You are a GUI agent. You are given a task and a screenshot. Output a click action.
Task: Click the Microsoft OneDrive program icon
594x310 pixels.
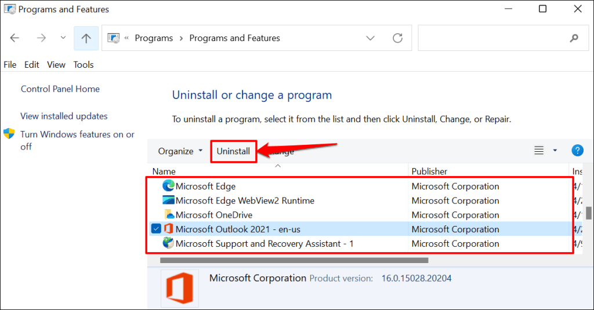click(x=168, y=215)
